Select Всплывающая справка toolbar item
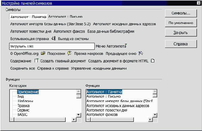 [x=29, y=39]
